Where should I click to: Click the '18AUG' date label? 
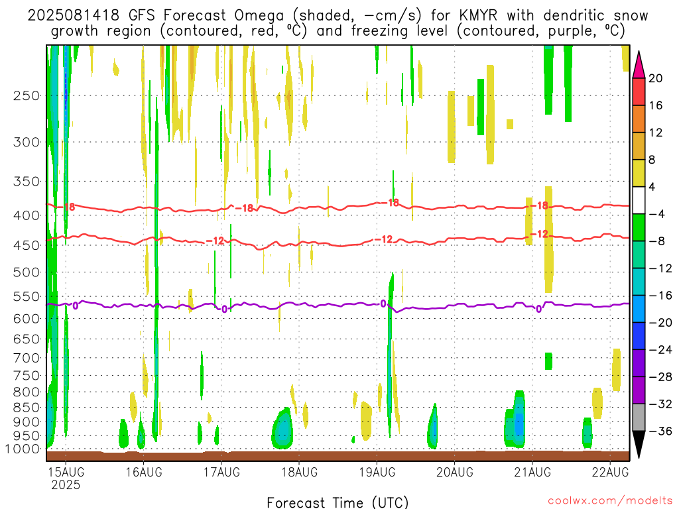[x=299, y=472]
